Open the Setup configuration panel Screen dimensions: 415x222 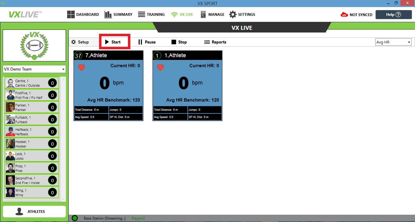tap(80, 42)
